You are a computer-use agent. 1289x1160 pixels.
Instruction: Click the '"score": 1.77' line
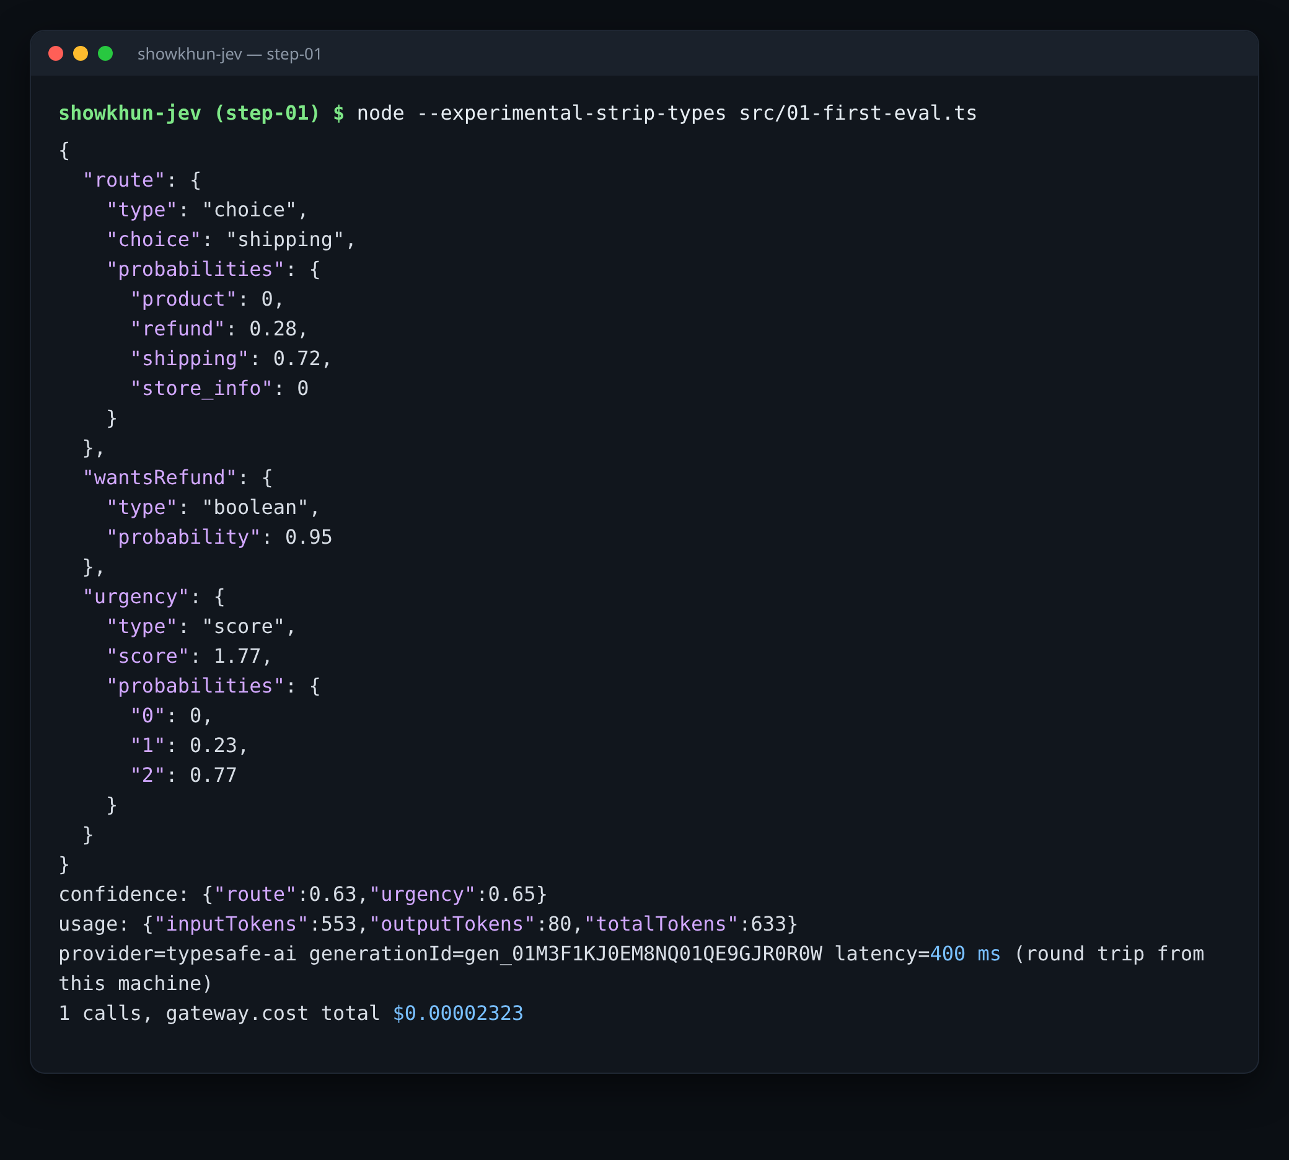coord(189,656)
